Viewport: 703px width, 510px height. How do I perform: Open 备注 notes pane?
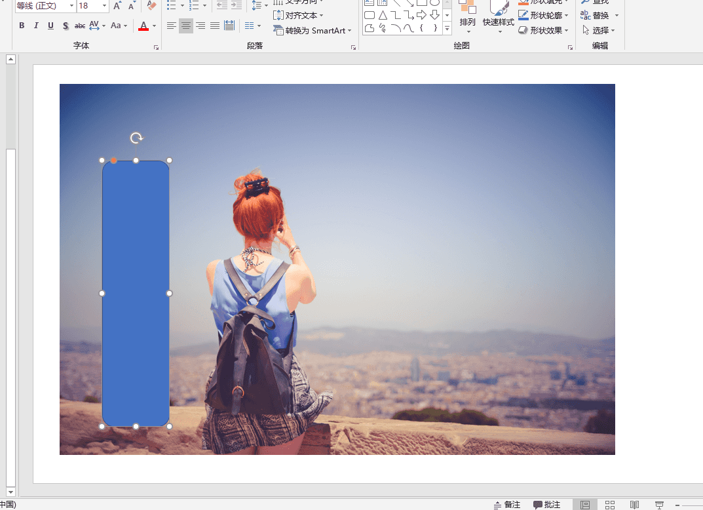pos(507,505)
